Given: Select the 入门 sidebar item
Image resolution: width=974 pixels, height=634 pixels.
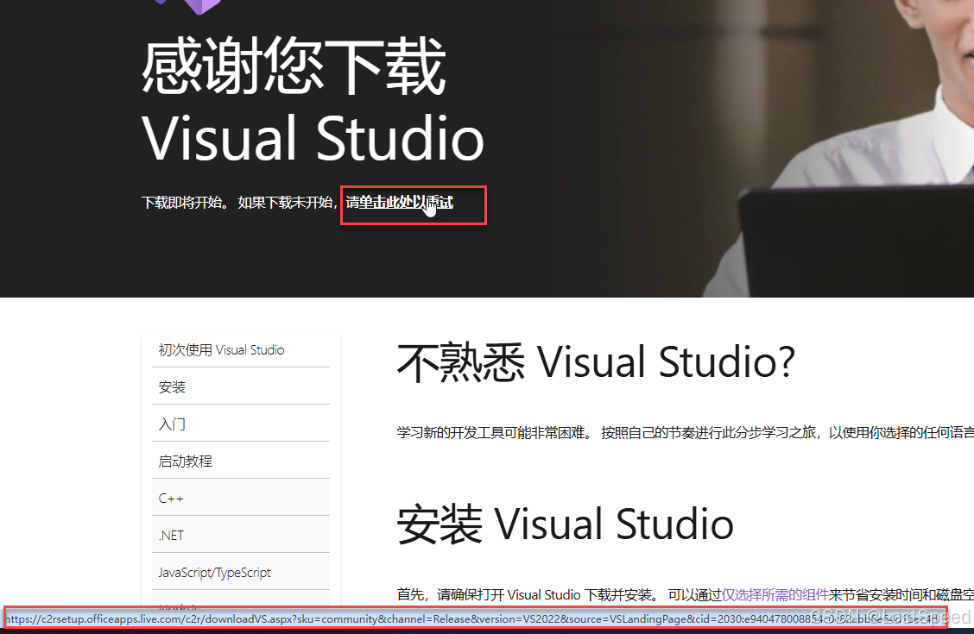Looking at the screenshot, I should click(240, 424).
